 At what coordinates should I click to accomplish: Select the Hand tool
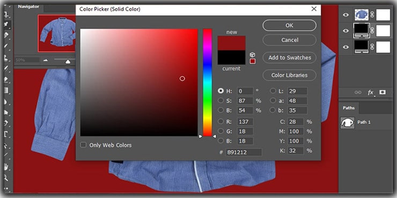tap(6, 166)
